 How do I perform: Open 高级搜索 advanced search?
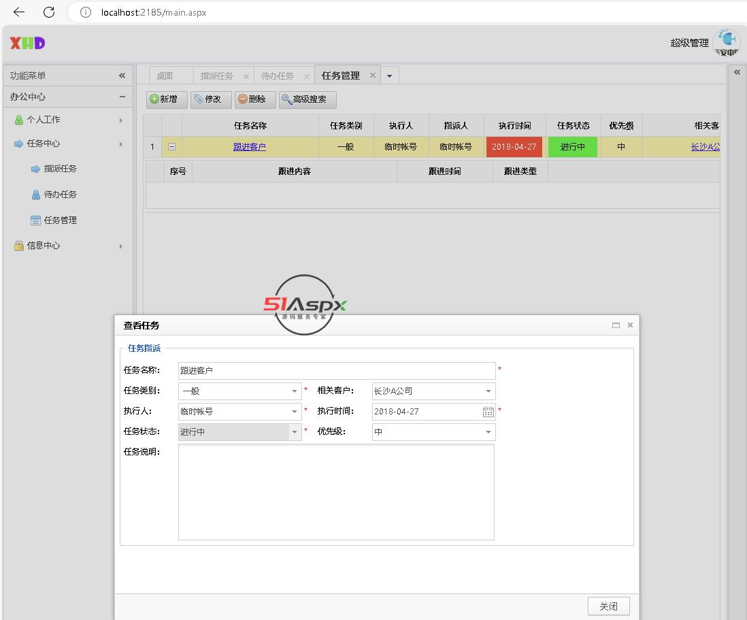pyautogui.click(x=308, y=99)
